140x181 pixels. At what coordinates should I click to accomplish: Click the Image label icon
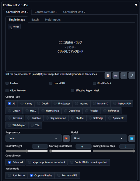coord(14,27)
